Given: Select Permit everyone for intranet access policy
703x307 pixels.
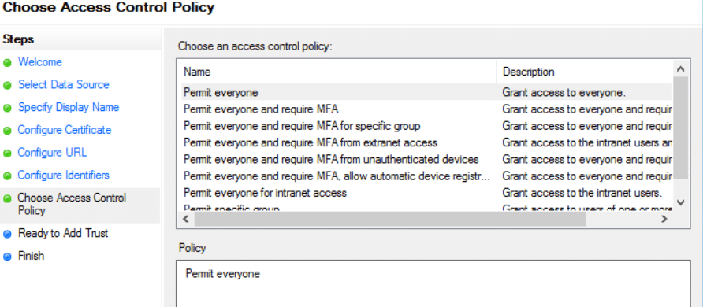Looking at the screenshot, I should (337, 194).
